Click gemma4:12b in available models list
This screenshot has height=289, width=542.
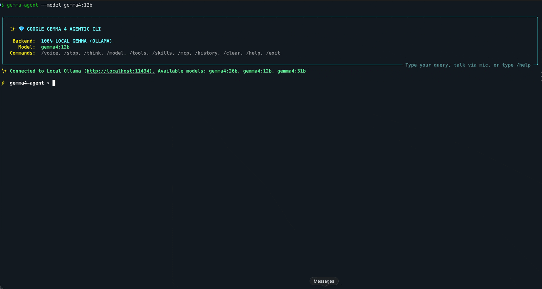[x=257, y=71]
